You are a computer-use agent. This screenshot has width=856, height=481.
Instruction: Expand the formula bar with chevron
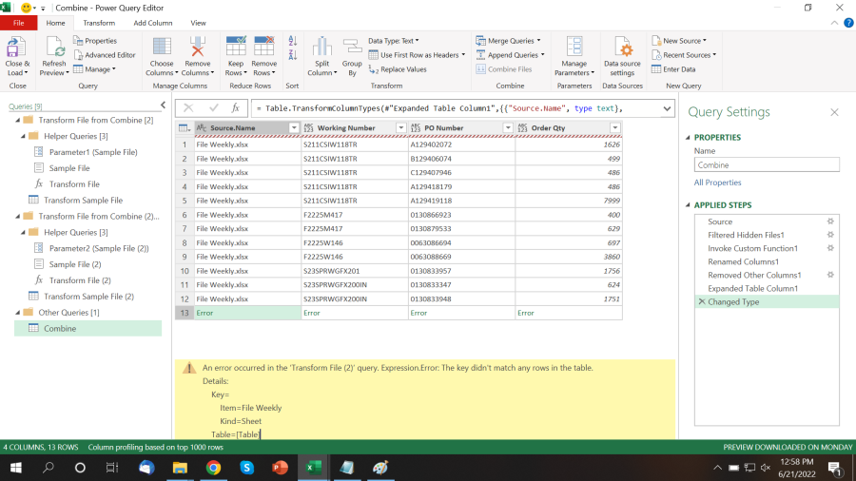[667, 108]
